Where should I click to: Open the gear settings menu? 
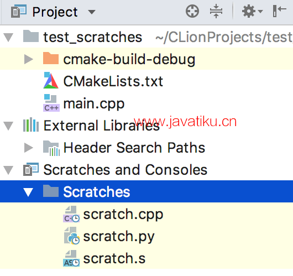[x=252, y=12]
